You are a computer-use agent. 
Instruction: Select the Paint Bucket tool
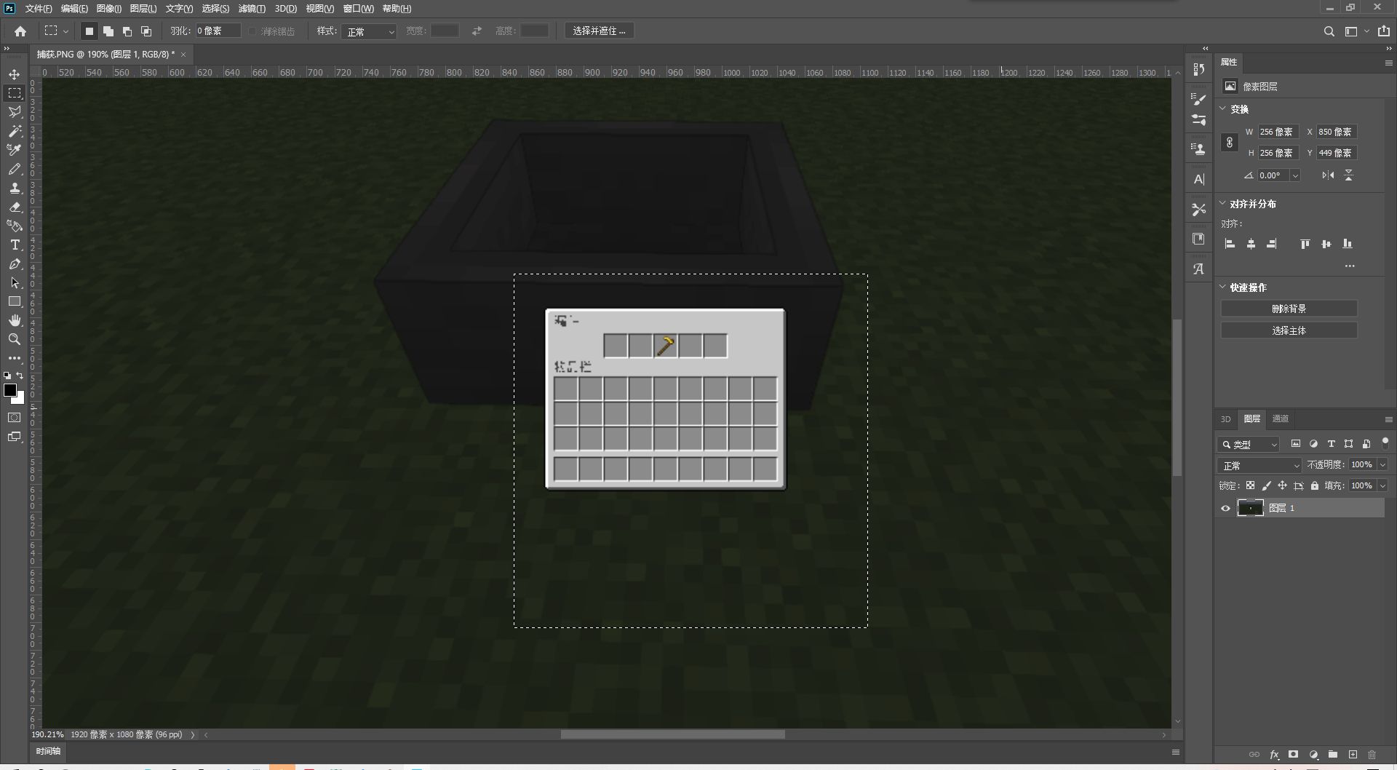[14, 226]
